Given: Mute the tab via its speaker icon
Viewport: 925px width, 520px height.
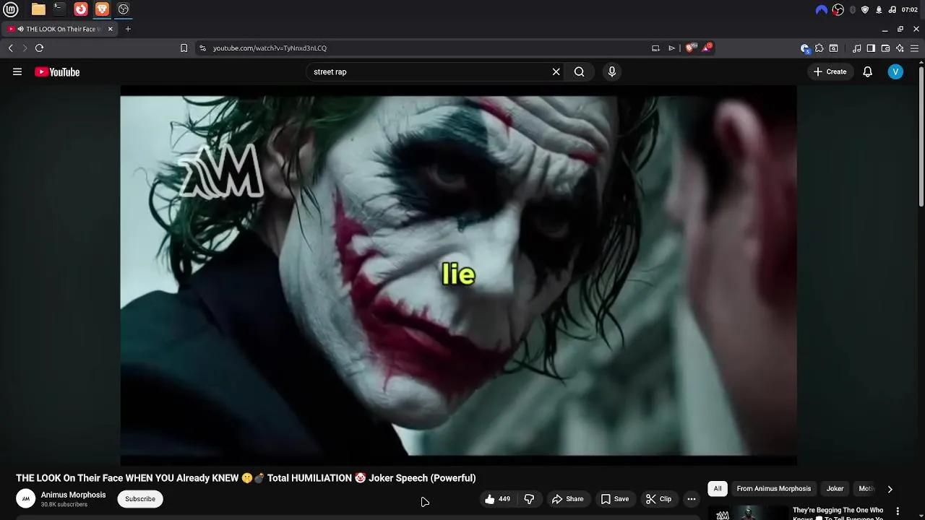Looking at the screenshot, I should point(20,29).
